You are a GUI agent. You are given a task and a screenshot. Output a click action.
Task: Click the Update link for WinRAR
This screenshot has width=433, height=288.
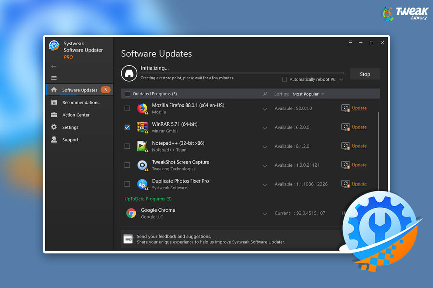[x=359, y=127]
